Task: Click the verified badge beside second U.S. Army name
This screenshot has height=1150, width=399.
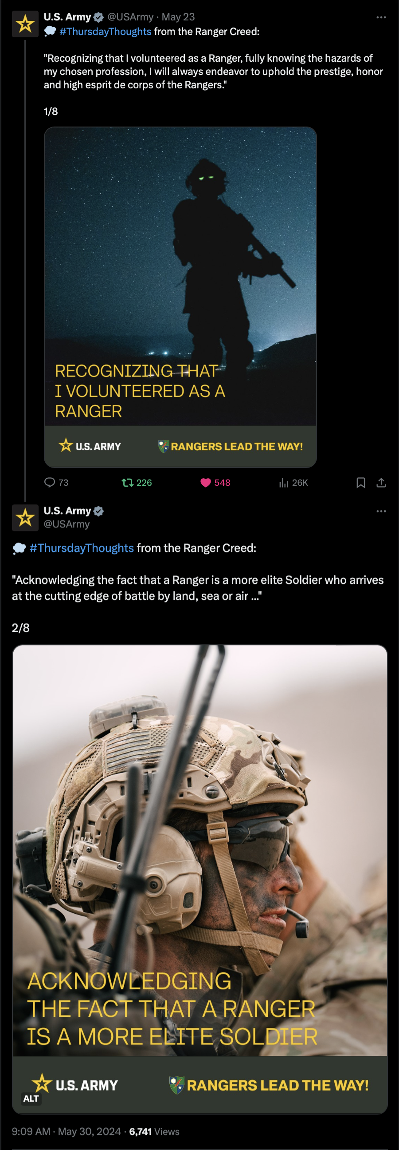Action: (99, 511)
